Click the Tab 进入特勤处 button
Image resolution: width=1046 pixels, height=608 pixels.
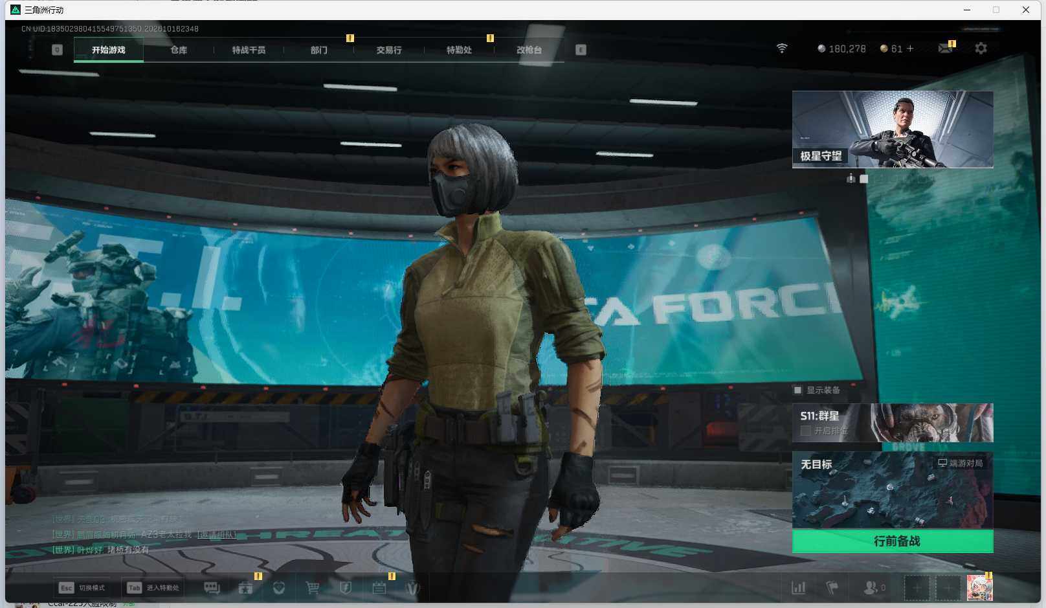coord(154,588)
